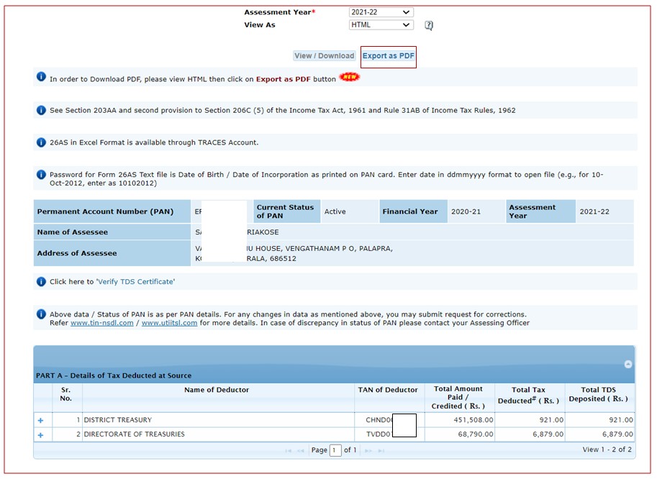This screenshot has width=657, height=479.
Task: Click the PART A section title text
Action: click(114, 375)
